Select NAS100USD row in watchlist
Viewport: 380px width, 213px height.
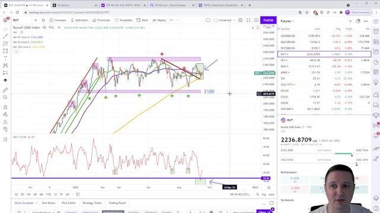coord(324,42)
